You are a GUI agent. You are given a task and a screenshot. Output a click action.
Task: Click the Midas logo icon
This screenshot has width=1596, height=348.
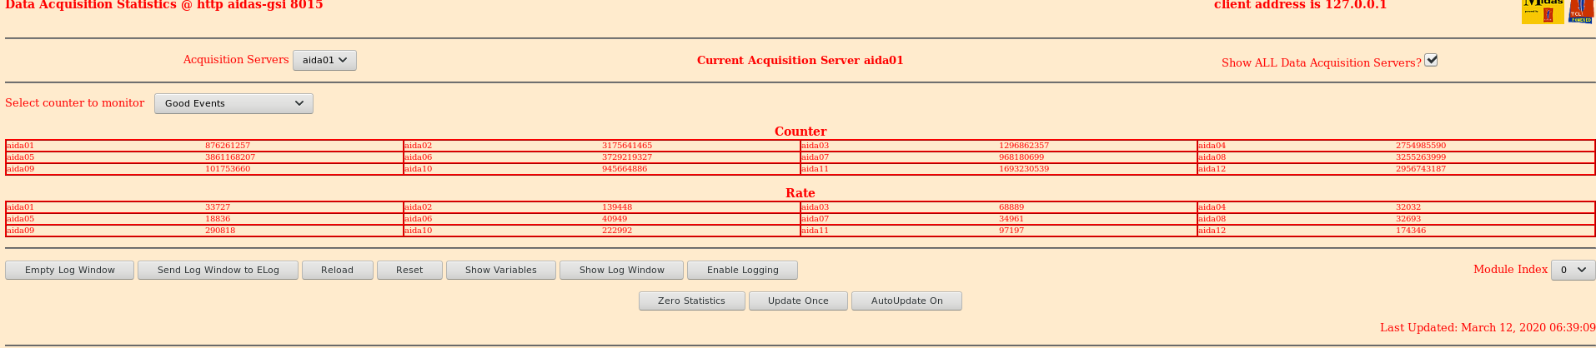point(1543,12)
